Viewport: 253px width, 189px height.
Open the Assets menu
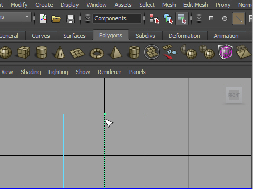pos(123,5)
